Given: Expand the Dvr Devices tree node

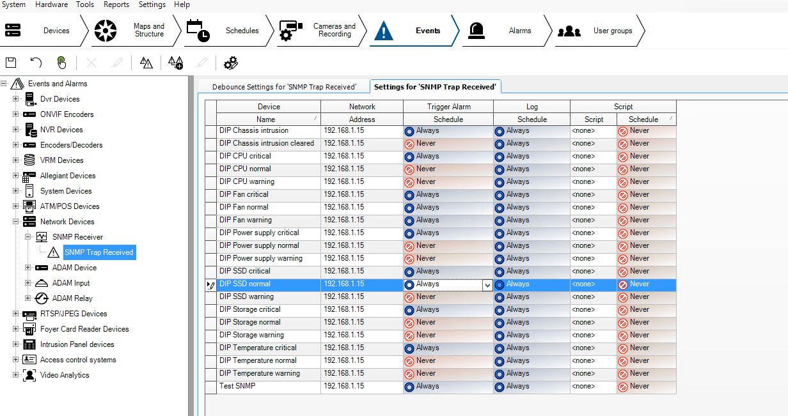Looking at the screenshot, I should pos(16,99).
